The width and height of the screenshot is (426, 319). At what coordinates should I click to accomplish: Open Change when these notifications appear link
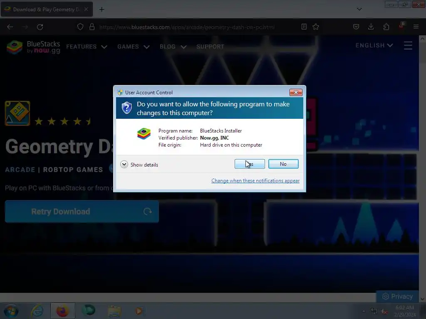(255, 181)
